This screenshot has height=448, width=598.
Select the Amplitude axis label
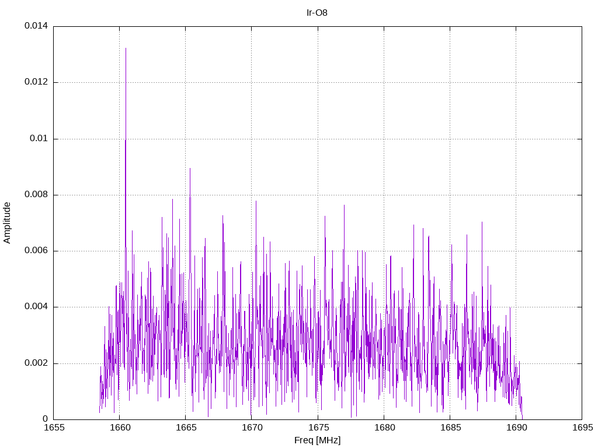[x=7, y=223]
